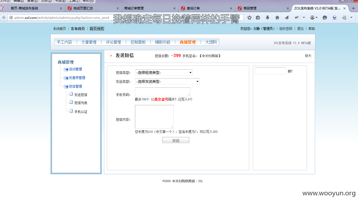Image resolution: width=358 pixels, height=201 pixels.
Task: Click the chat smiley bubble icon
Action: pos(325,18)
